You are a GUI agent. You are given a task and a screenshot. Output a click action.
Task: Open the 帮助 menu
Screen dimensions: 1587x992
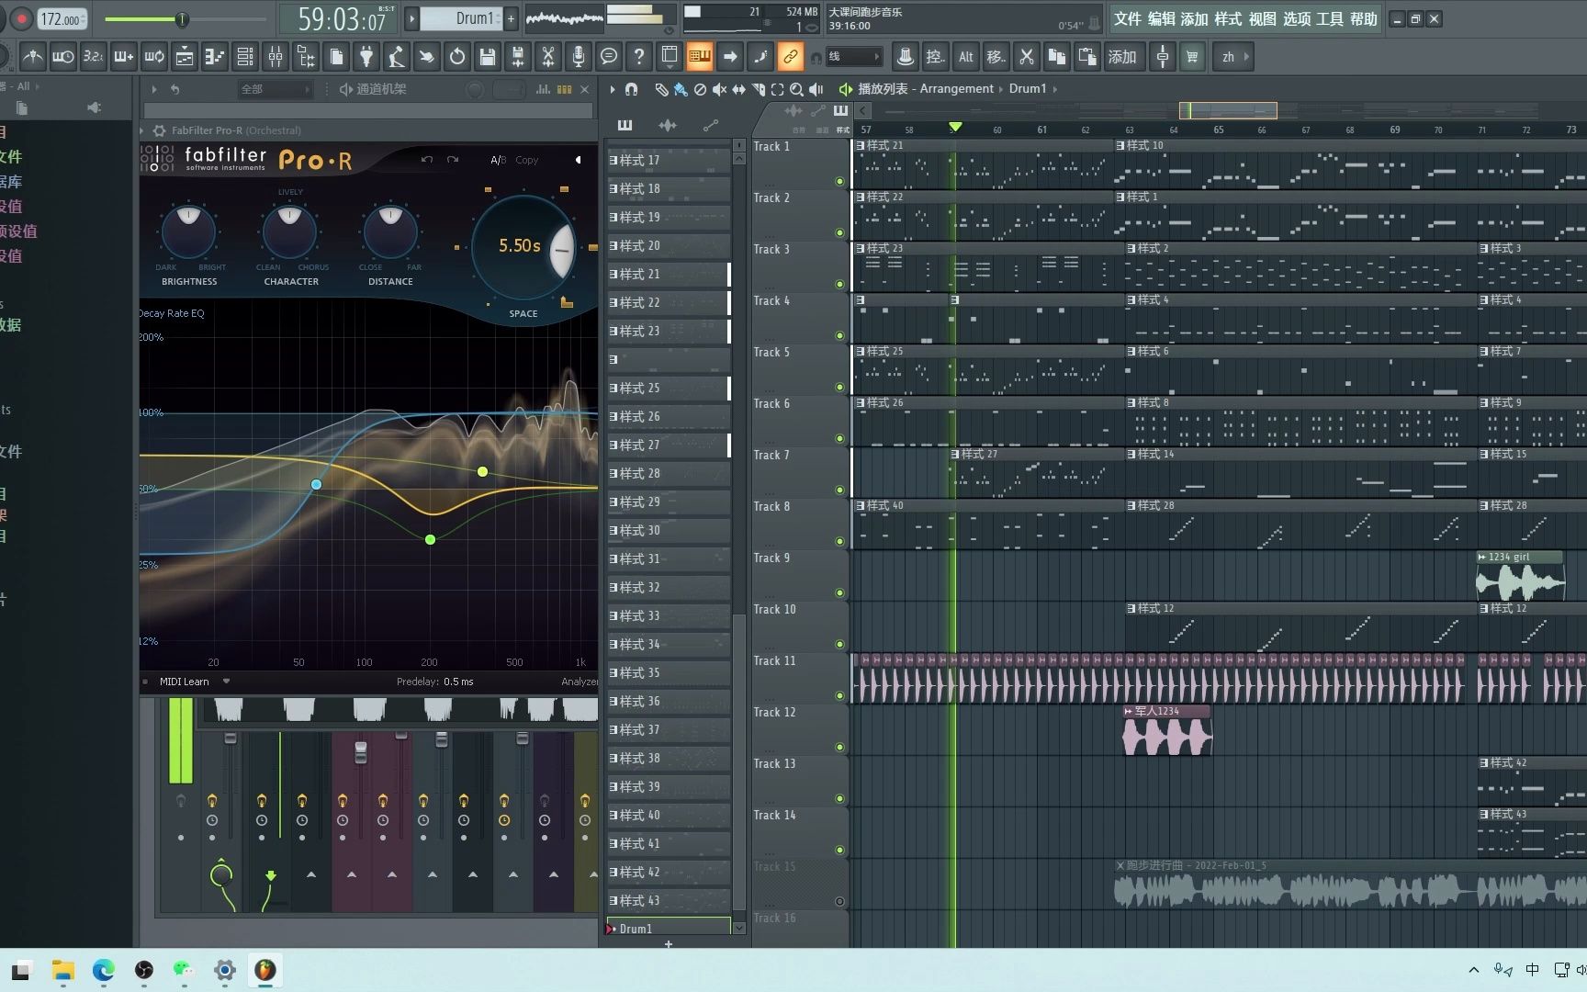point(1364,18)
